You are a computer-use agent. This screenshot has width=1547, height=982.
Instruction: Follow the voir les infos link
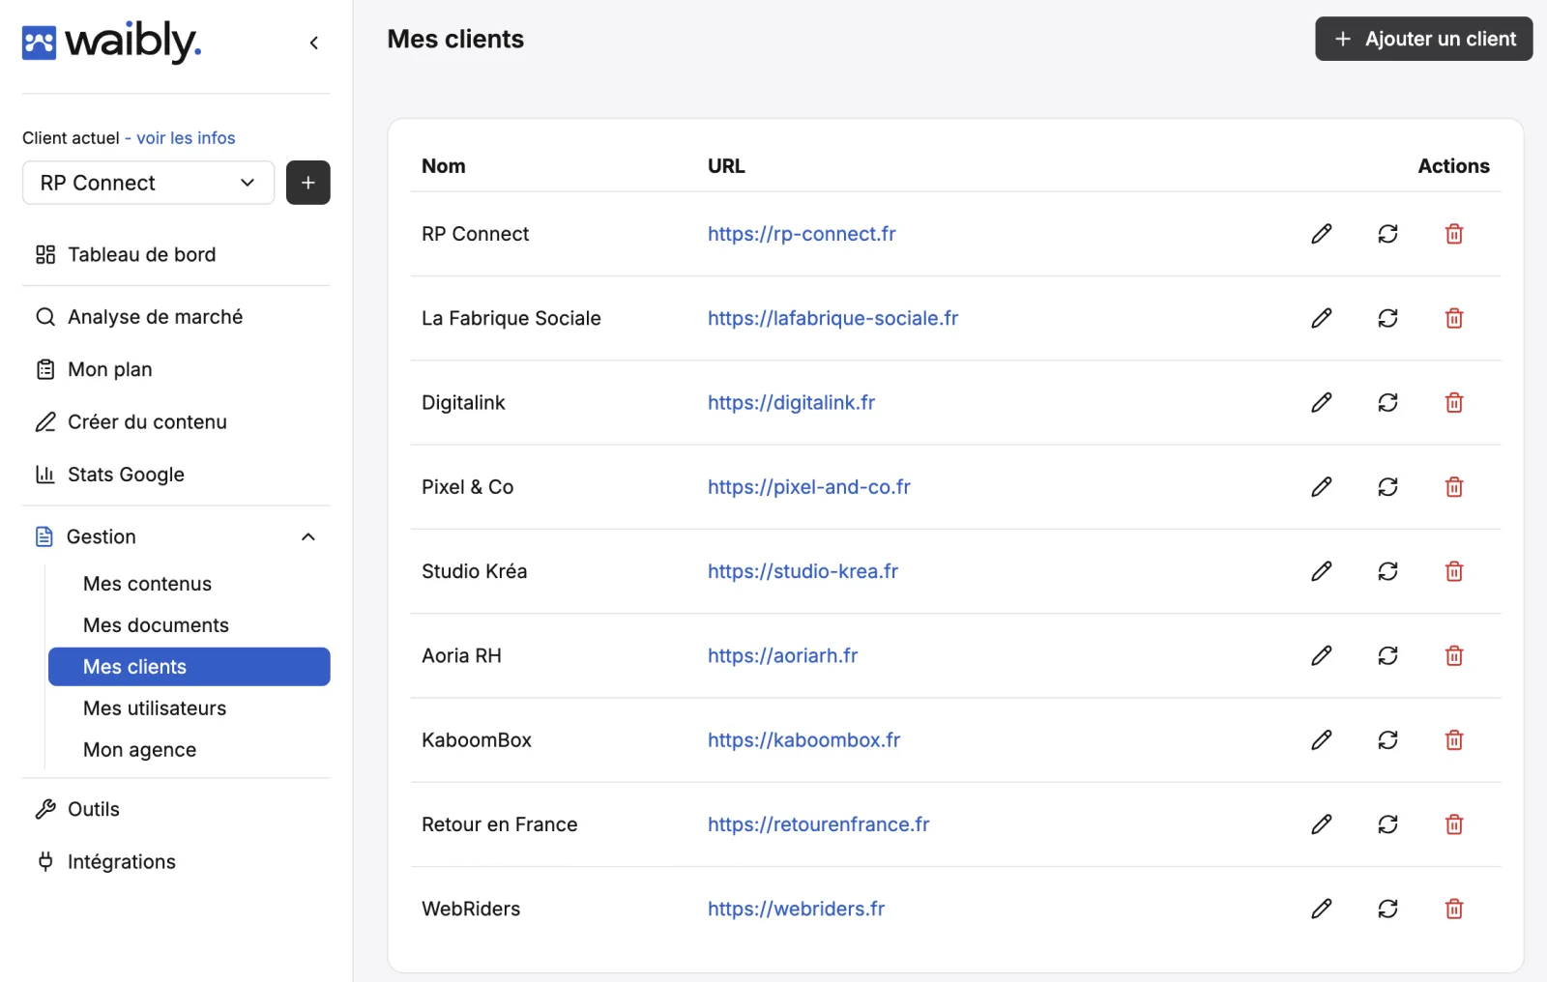pos(186,138)
